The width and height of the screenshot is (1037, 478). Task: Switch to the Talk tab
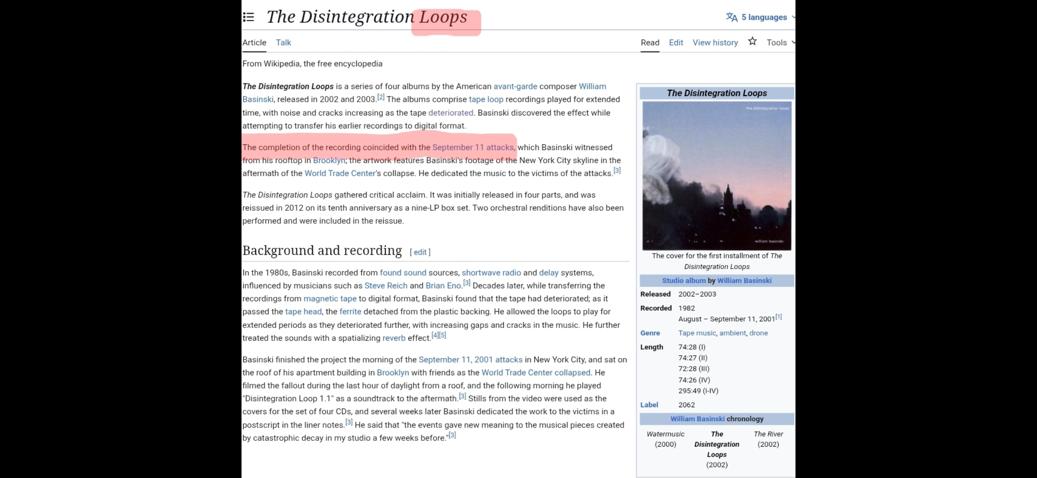tap(283, 42)
